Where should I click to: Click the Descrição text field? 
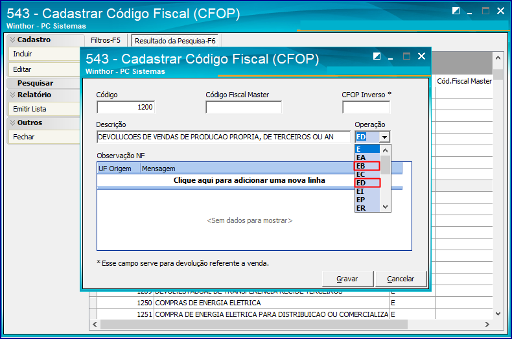(224, 137)
